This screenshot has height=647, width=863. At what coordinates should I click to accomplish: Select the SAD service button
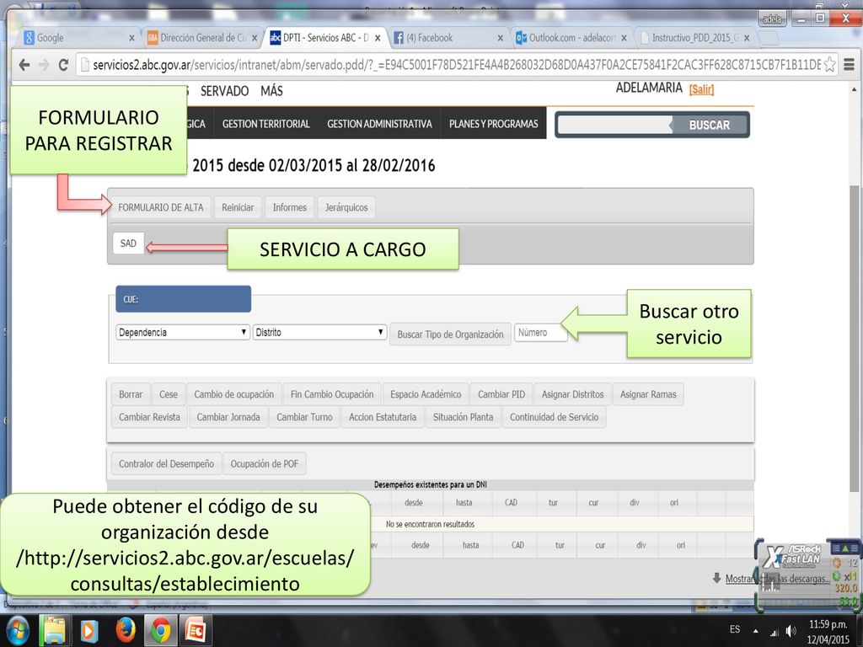point(128,243)
